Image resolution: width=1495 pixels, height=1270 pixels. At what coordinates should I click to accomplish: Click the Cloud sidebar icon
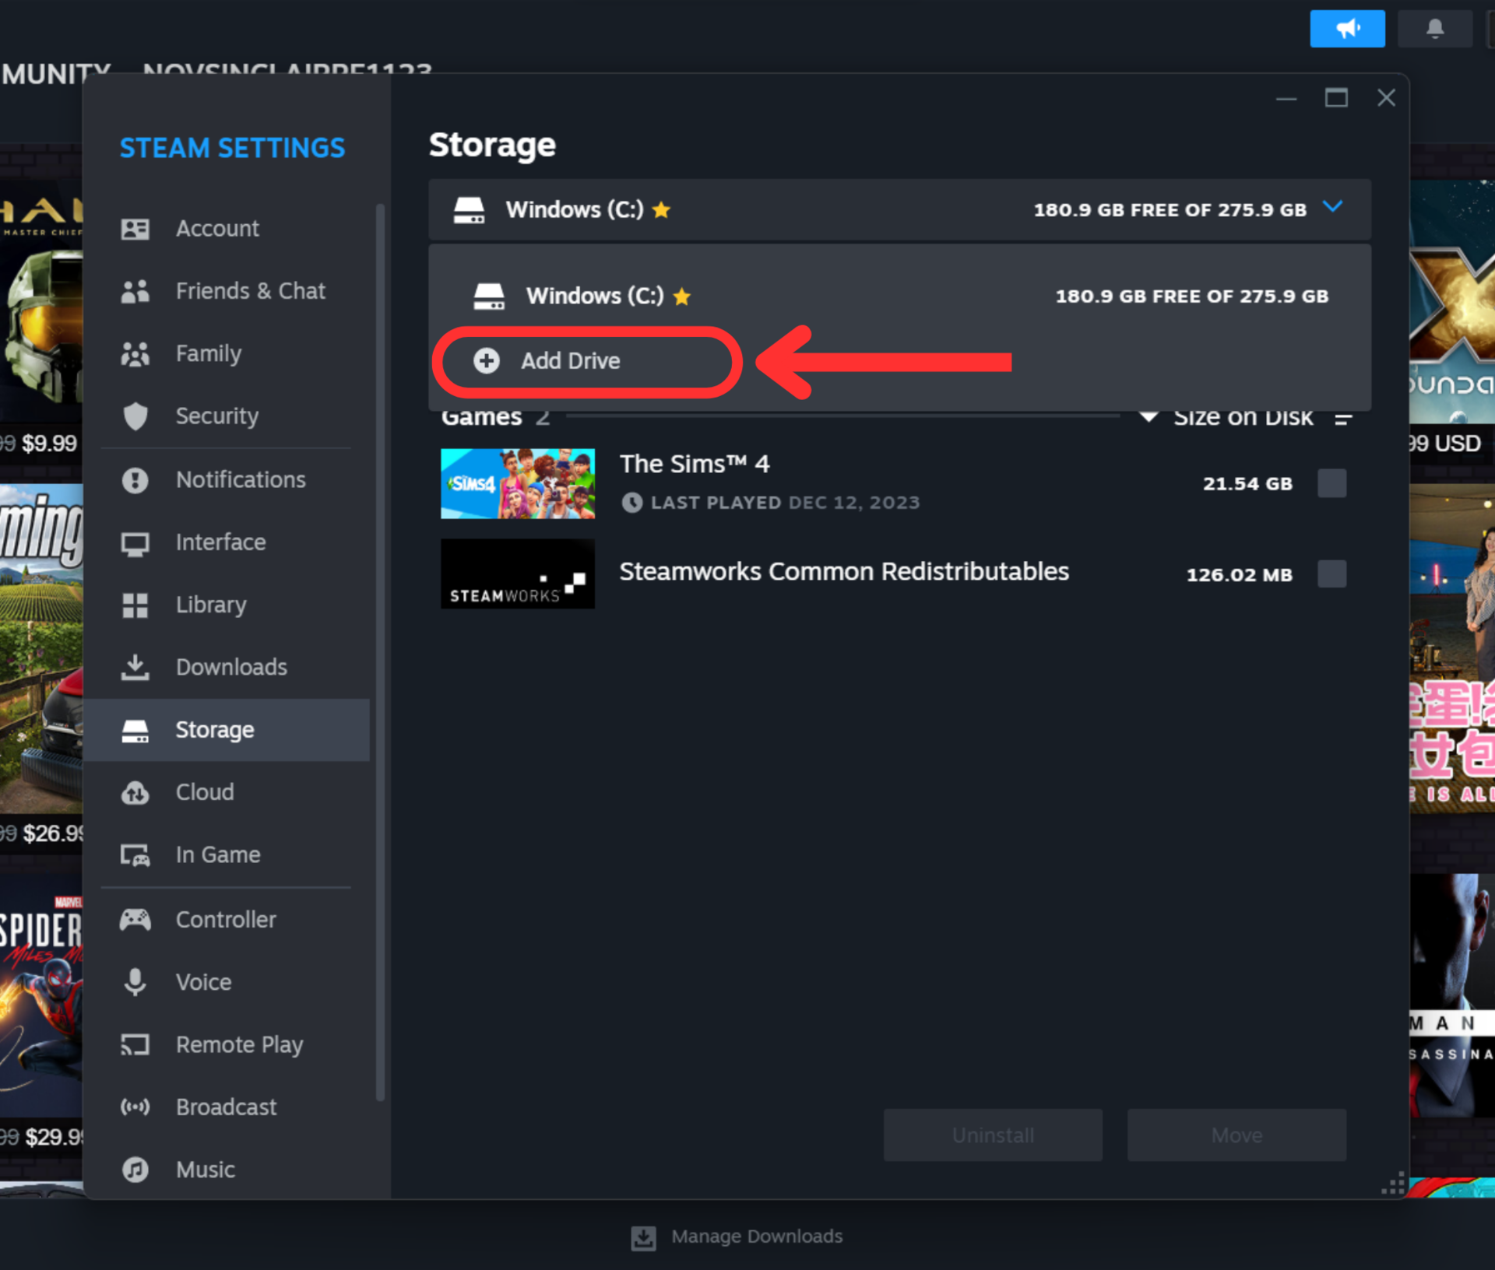135,792
